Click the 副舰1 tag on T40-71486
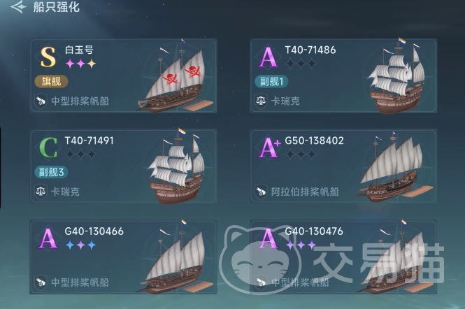 pyautogui.click(x=270, y=82)
